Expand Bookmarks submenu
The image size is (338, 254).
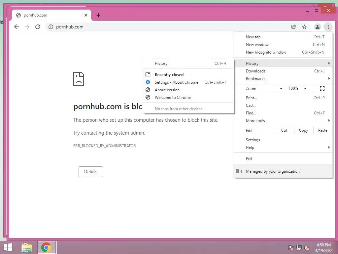pyautogui.click(x=283, y=78)
